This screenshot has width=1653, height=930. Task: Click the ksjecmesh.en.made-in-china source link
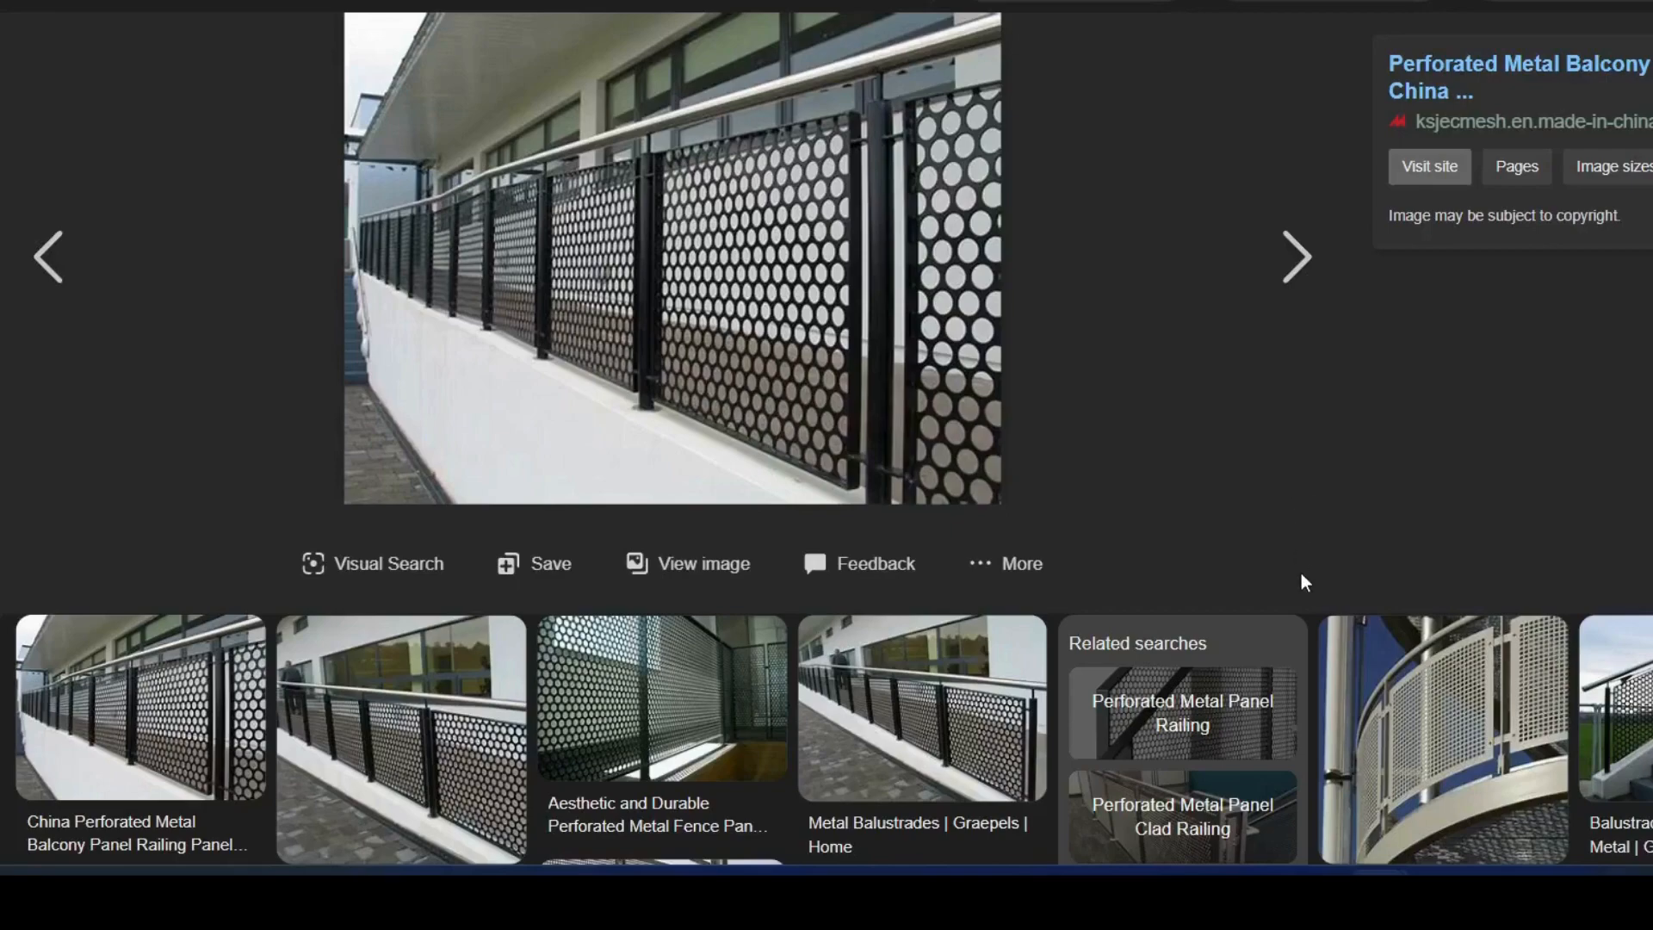[x=1532, y=121]
